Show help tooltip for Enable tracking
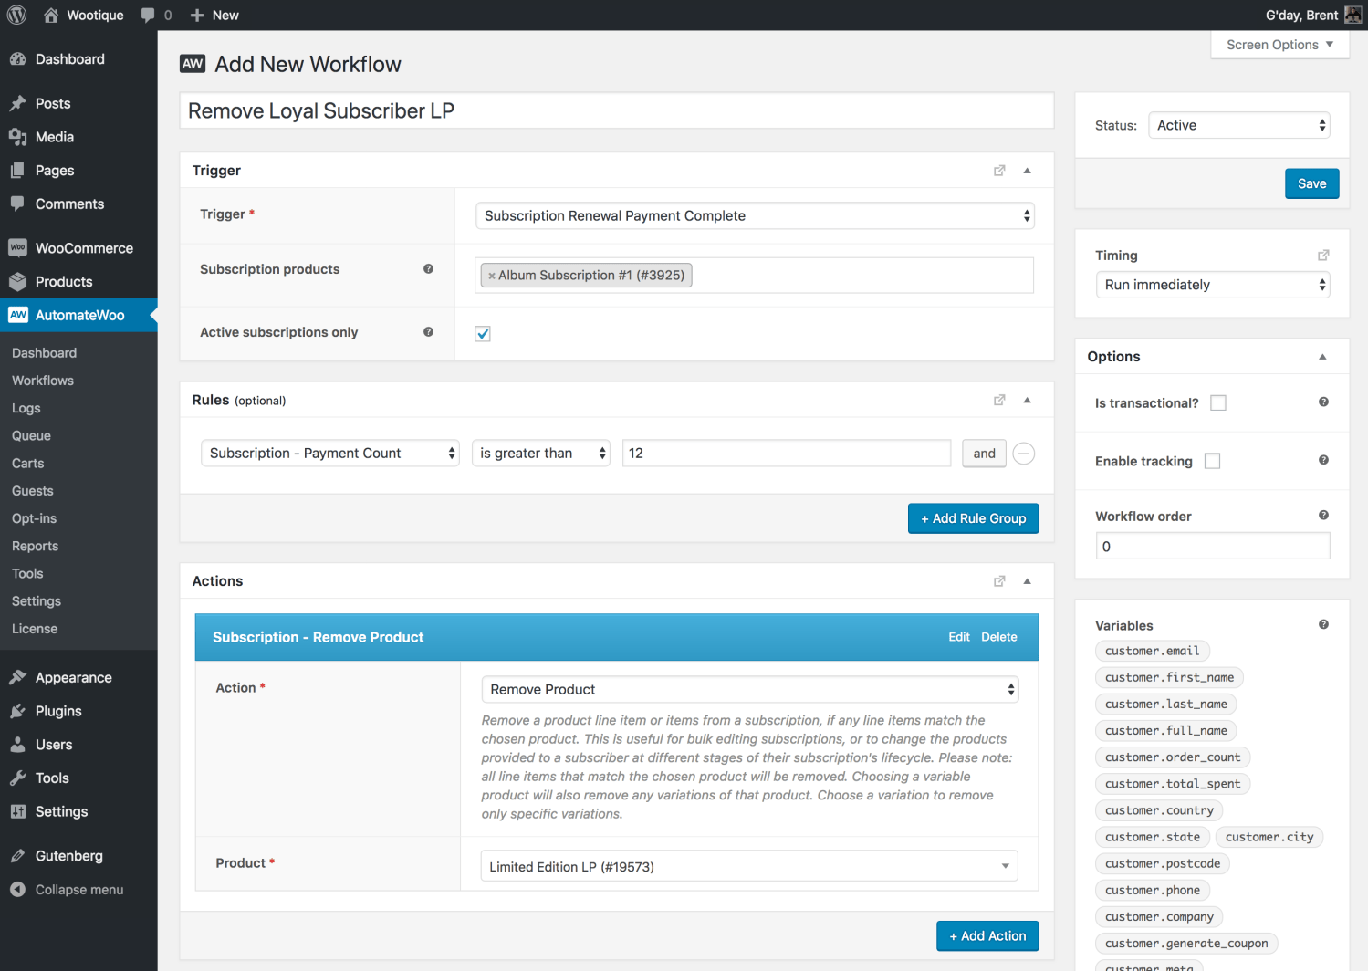Image resolution: width=1368 pixels, height=971 pixels. pyautogui.click(x=1323, y=460)
